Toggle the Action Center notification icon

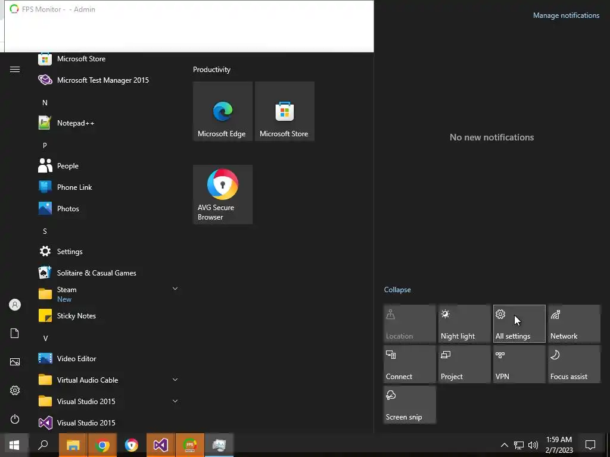(590, 445)
